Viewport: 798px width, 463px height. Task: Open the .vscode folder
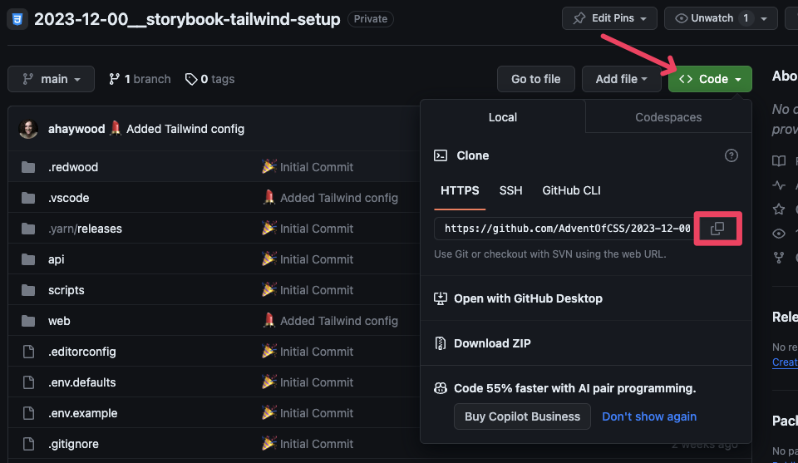pyautogui.click(x=69, y=198)
